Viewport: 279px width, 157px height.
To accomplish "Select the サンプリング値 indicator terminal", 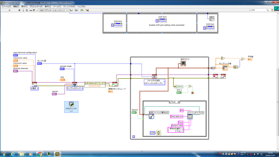I will click(x=225, y=68).
